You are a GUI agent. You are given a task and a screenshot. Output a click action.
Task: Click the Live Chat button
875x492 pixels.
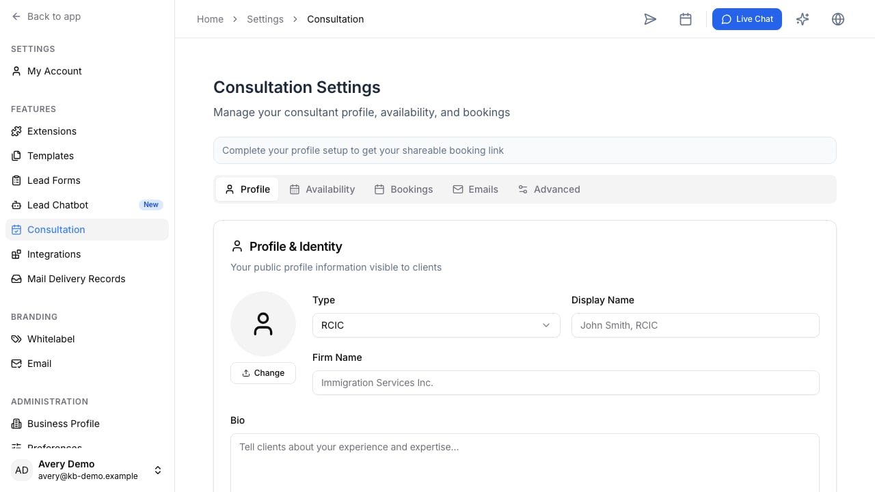(x=747, y=19)
